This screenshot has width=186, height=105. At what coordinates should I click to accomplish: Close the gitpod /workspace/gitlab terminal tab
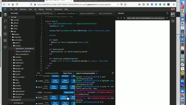(97, 73)
